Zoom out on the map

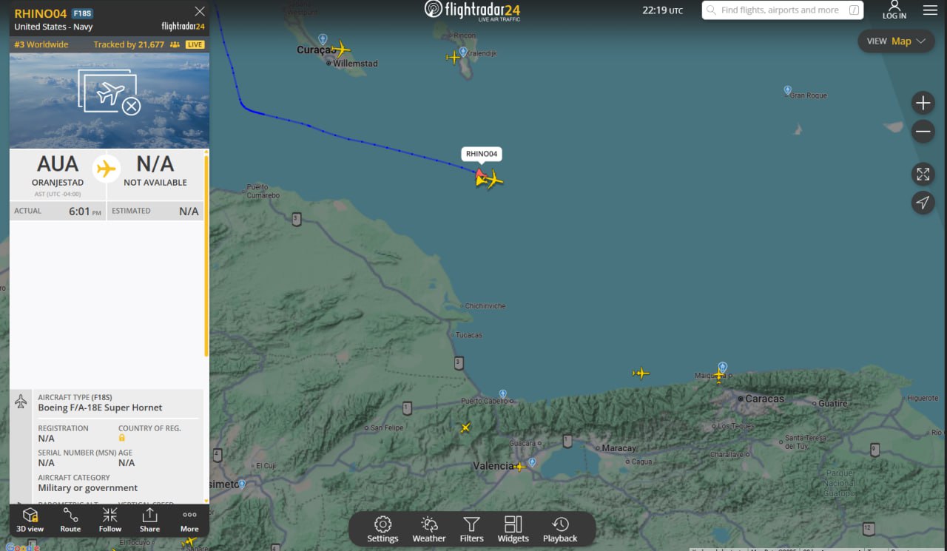click(923, 132)
